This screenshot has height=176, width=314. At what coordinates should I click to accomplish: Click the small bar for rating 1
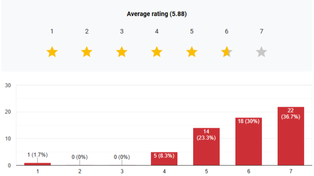coord(38,164)
